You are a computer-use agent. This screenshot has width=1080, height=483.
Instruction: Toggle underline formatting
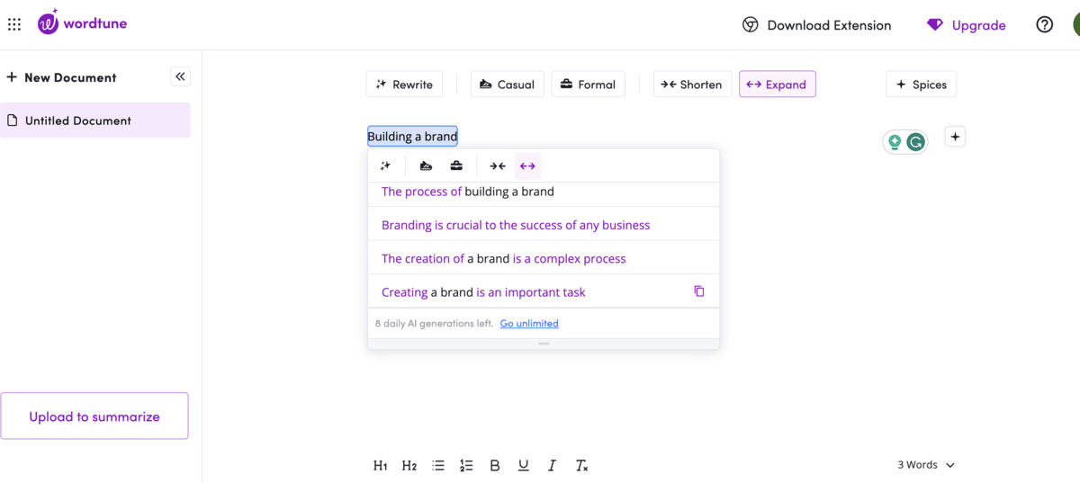coord(524,465)
